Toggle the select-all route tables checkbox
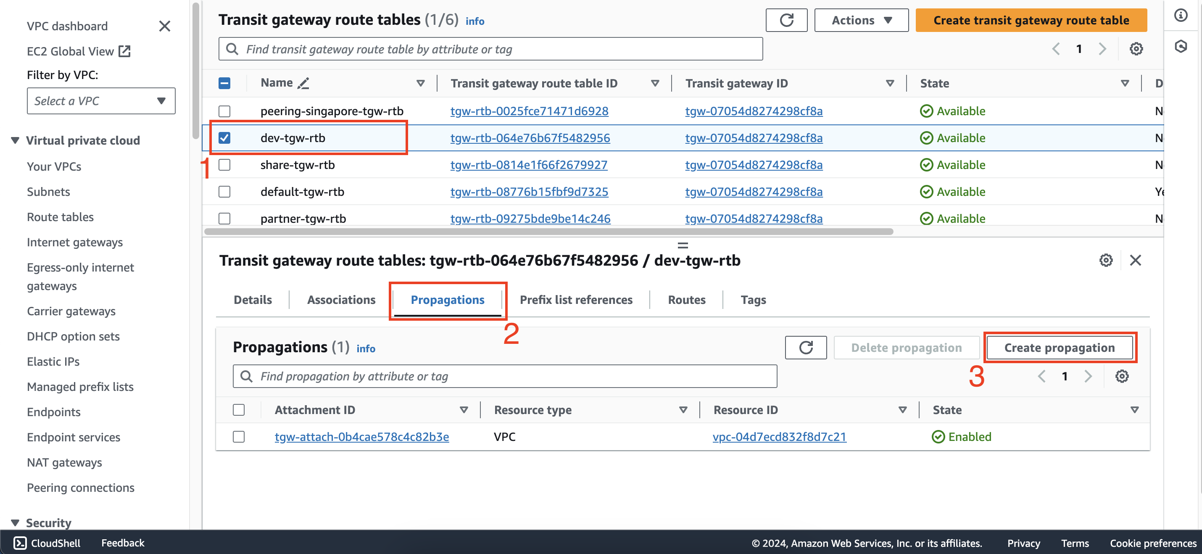The width and height of the screenshot is (1202, 554). click(x=224, y=83)
